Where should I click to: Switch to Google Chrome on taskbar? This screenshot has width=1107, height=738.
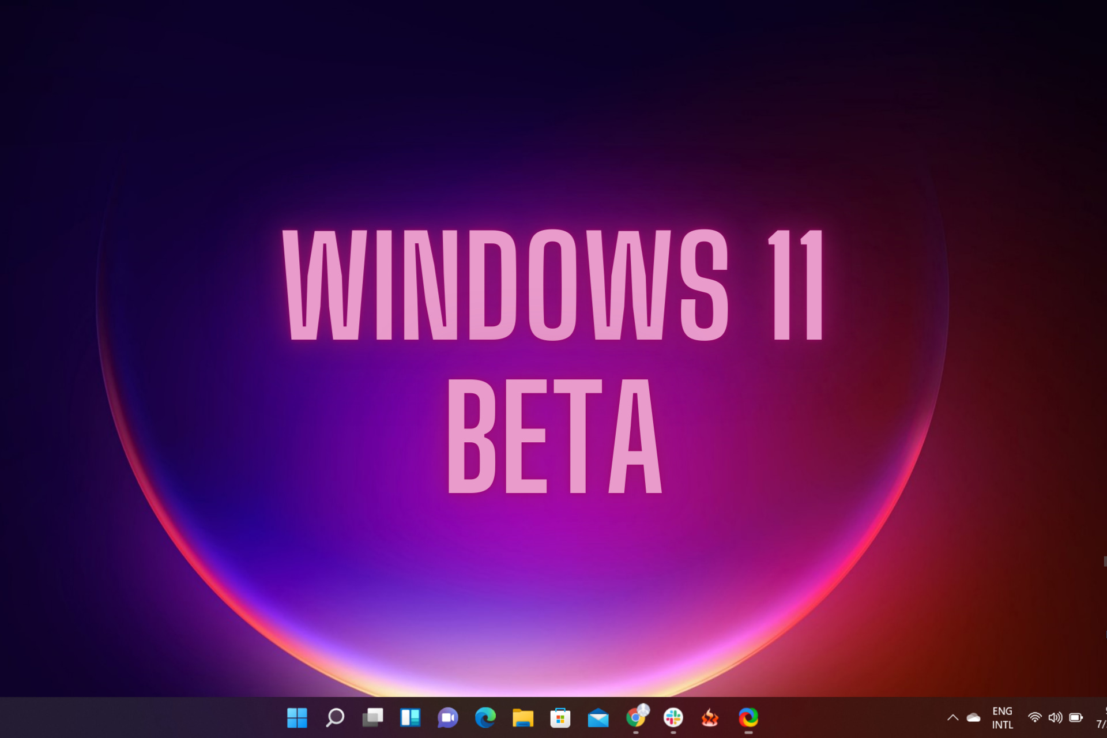(637, 717)
